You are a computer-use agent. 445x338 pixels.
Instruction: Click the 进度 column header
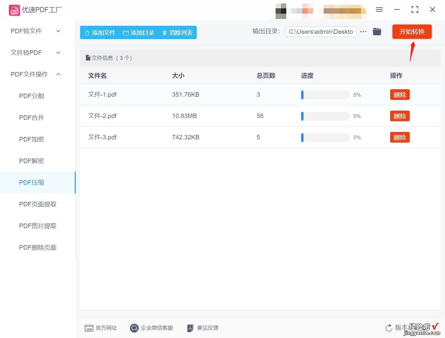(307, 76)
